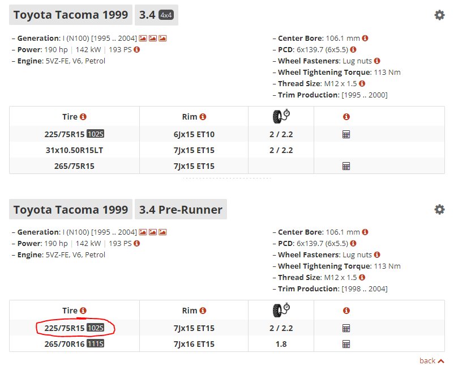The image size is (458, 365).
Task: Select the circled 225/75R15 102S tire
Action: [75, 328]
